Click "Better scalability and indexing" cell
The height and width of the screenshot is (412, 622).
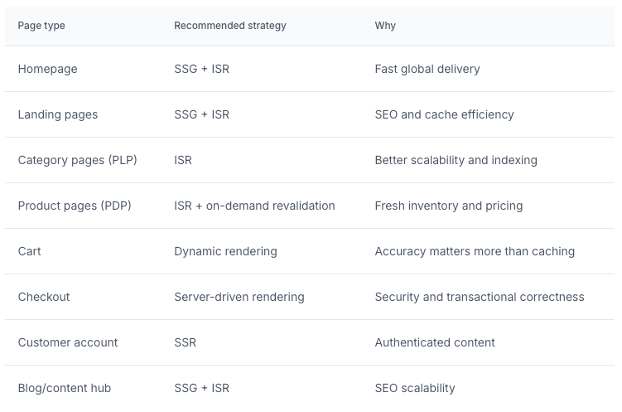click(456, 160)
